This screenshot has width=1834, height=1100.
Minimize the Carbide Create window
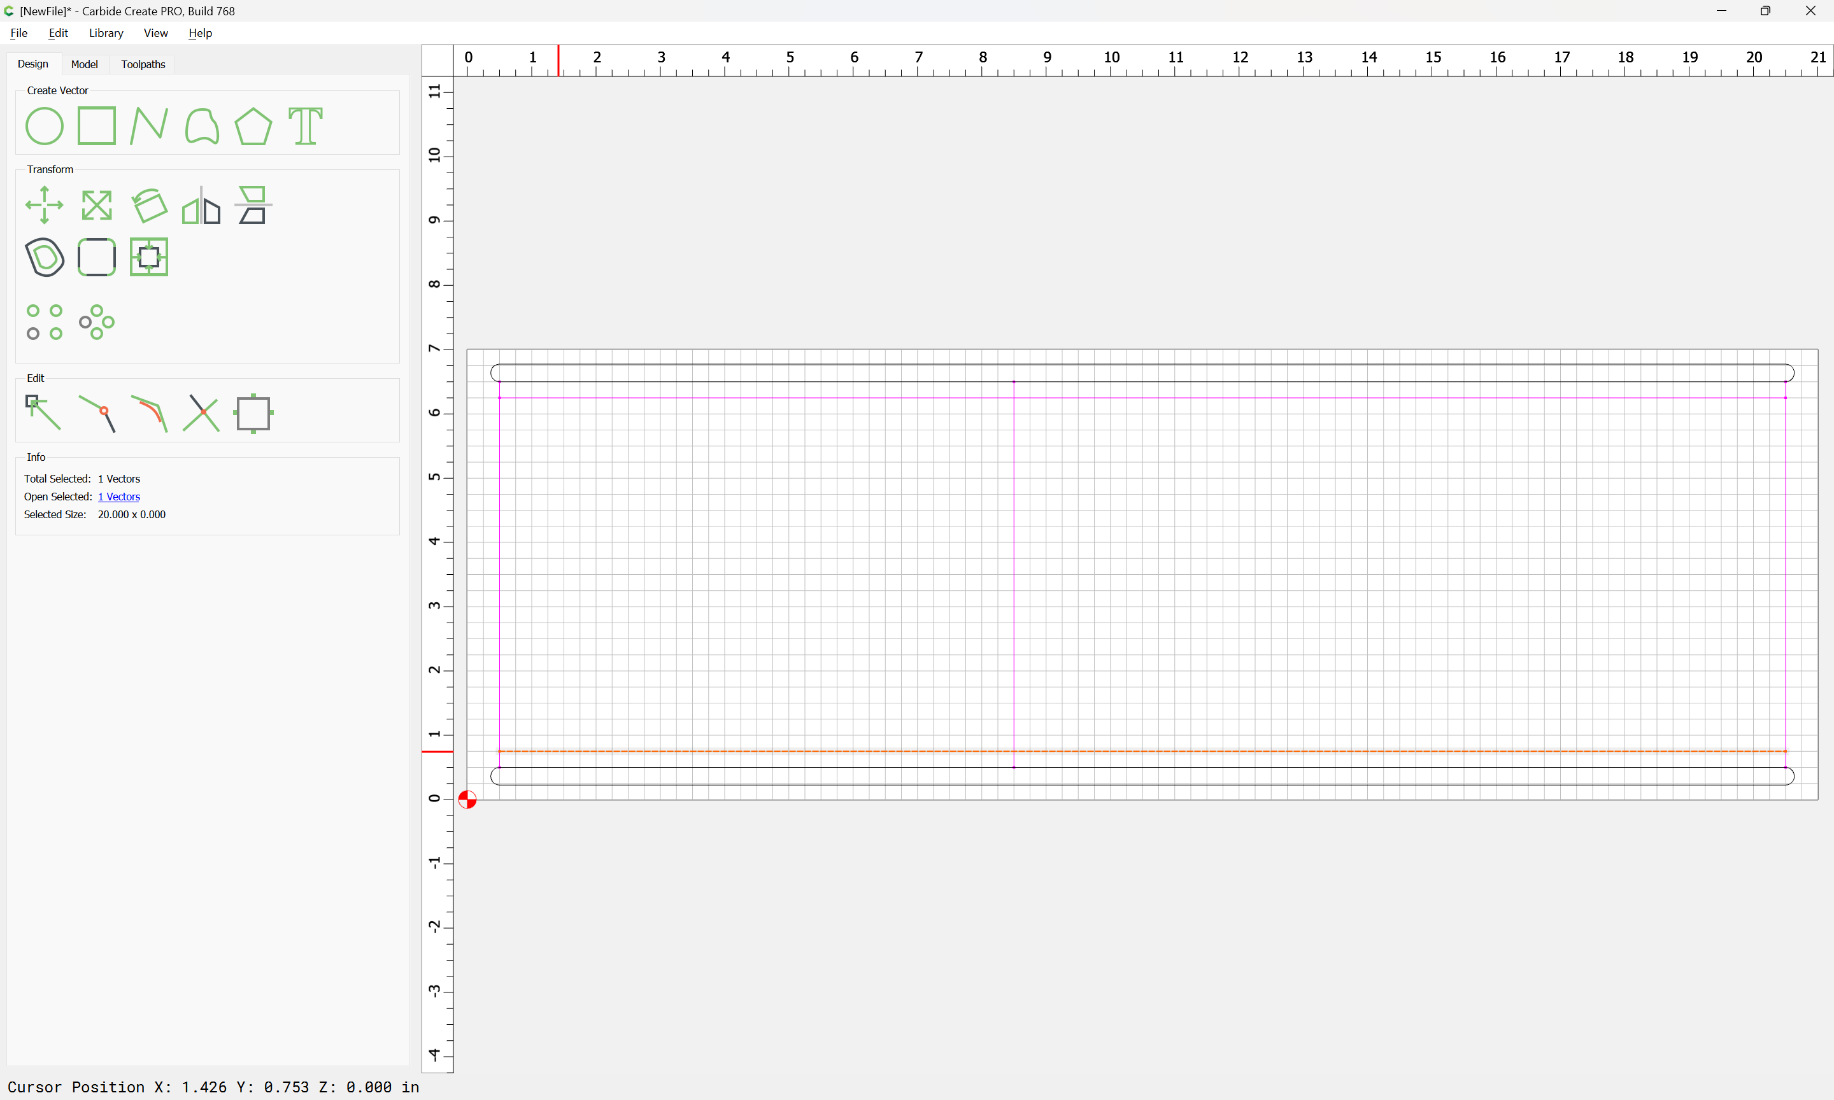point(1721,10)
